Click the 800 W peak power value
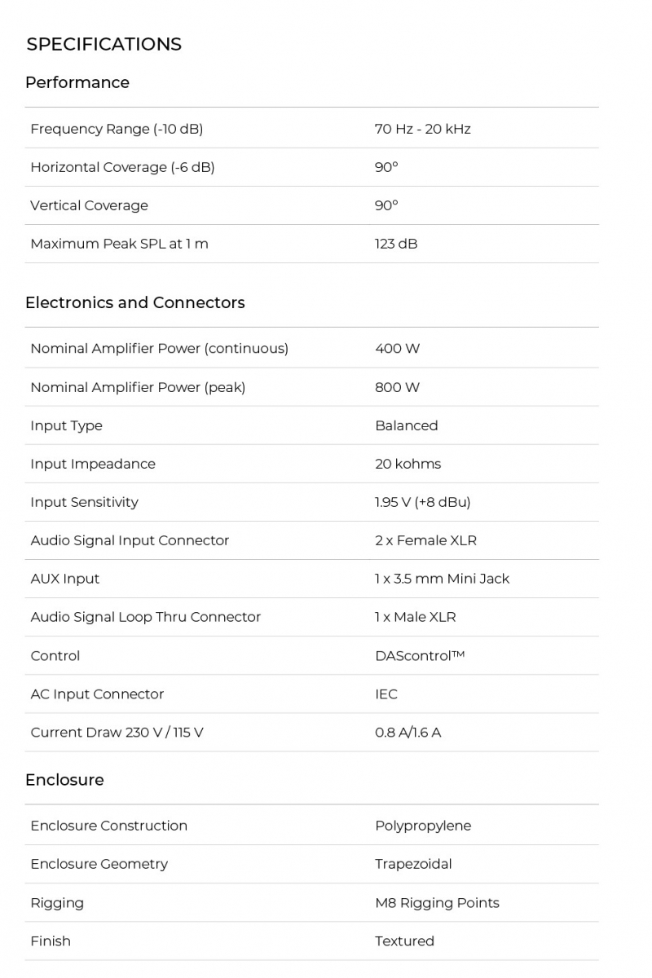Viewport: 652px width, 978px height. click(397, 387)
